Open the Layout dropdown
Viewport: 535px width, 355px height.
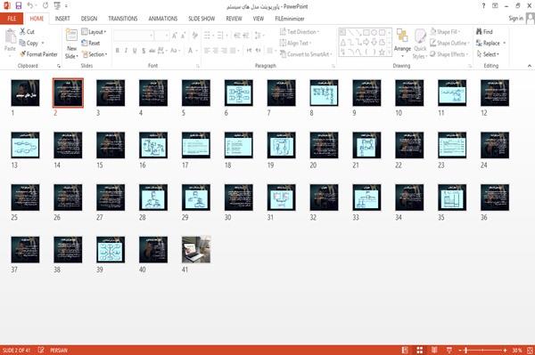coord(94,32)
